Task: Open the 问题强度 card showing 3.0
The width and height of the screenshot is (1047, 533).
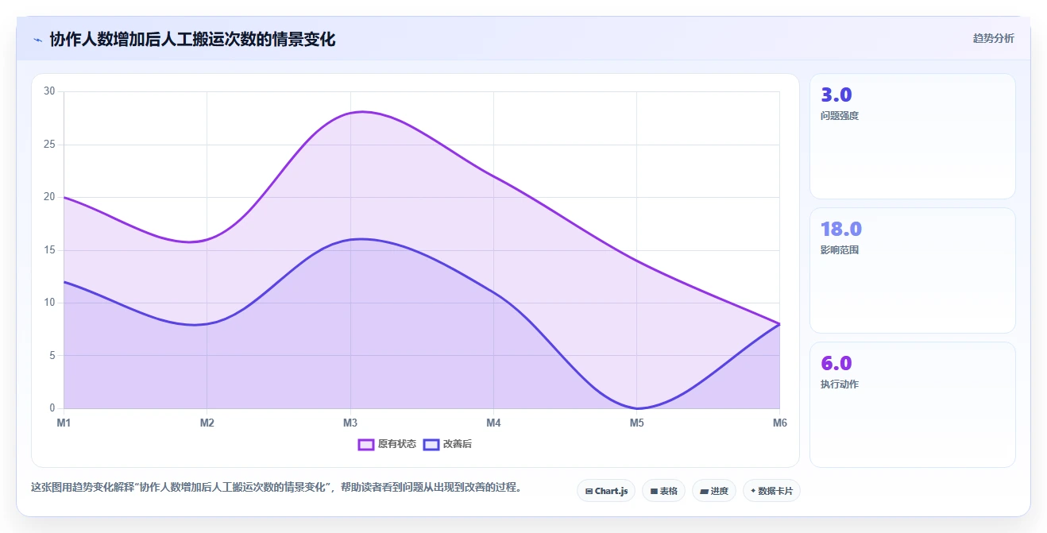Action: pyautogui.click(x=912, y=136)
